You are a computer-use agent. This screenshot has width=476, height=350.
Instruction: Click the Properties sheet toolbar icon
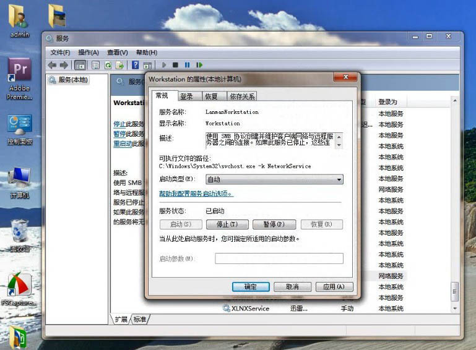[x=95, y=65]
